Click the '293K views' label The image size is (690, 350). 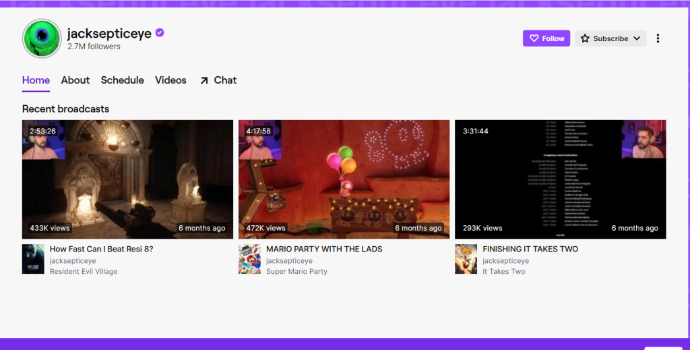pyautogui.click(x=482, y=228)
